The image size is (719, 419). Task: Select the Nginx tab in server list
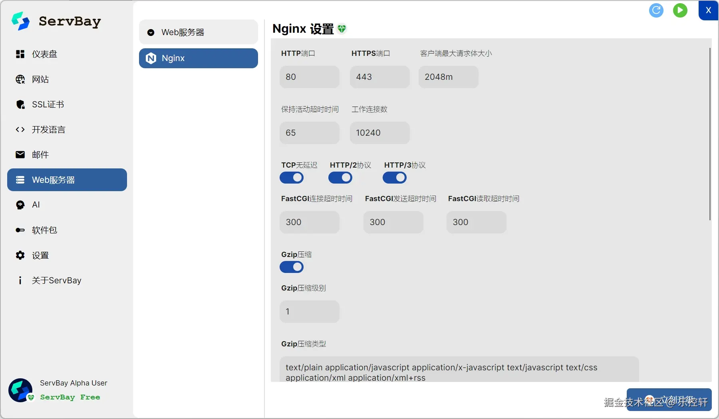tap(199, 58)
